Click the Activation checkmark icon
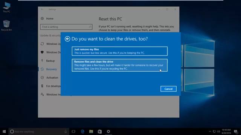 (42, 78)
